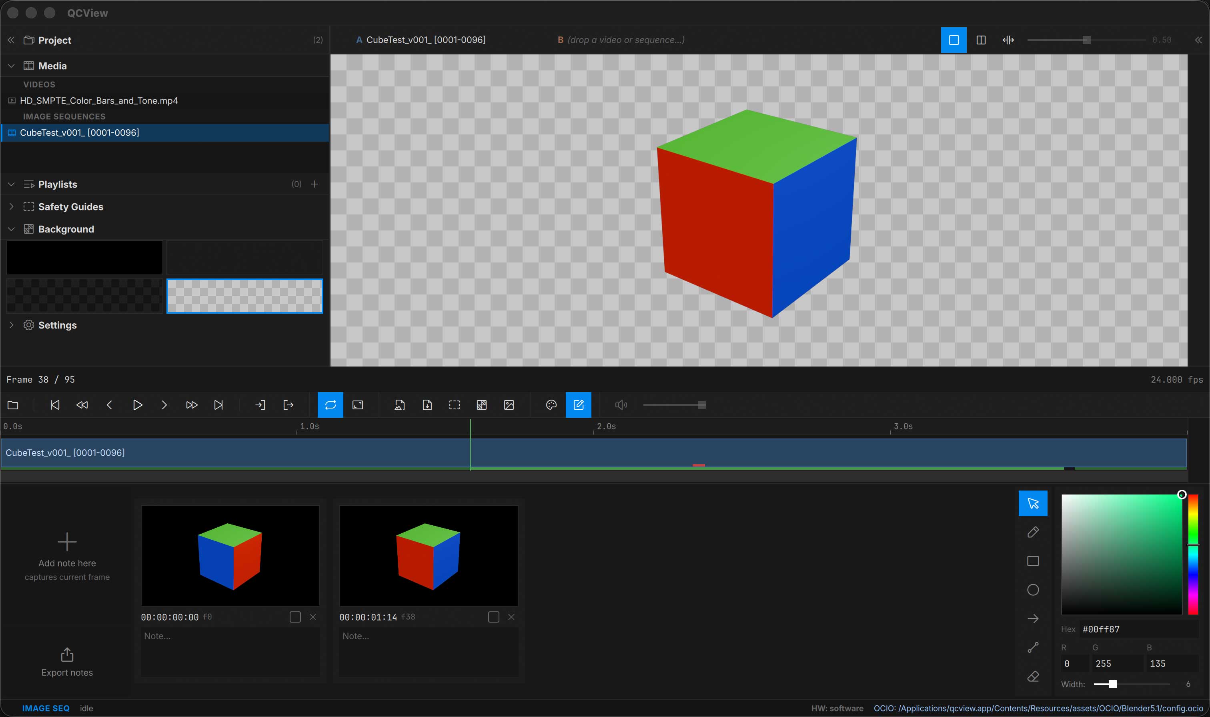Click the image snapshot icon
Image resolution: width=1210 pixels, height=717 pixels.
pos(509,405)
